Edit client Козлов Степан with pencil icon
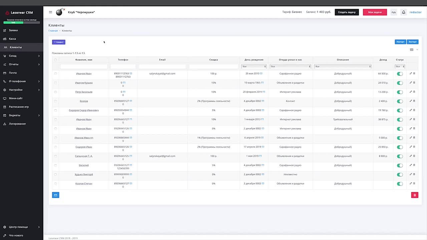 pos(411,183)
